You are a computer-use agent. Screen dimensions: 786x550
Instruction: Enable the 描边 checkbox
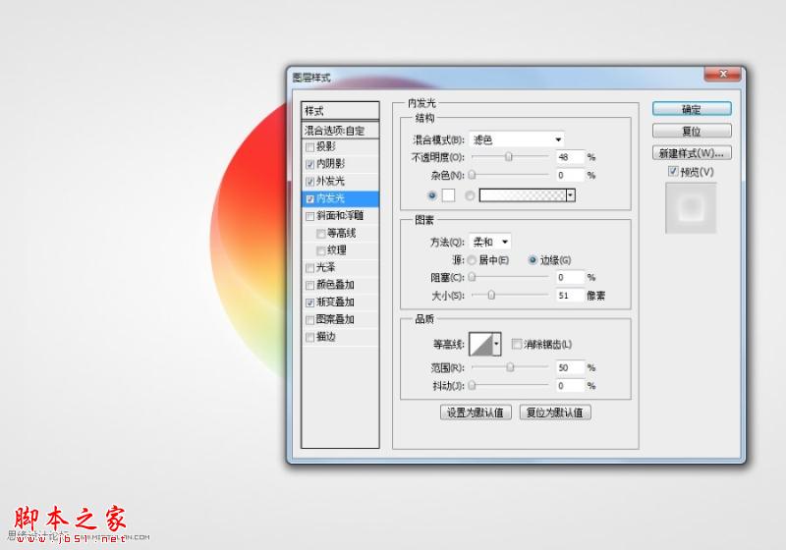(309, 337)
